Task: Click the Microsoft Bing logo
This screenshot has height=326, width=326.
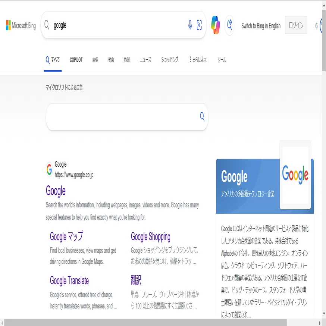Action: [21, 25]
